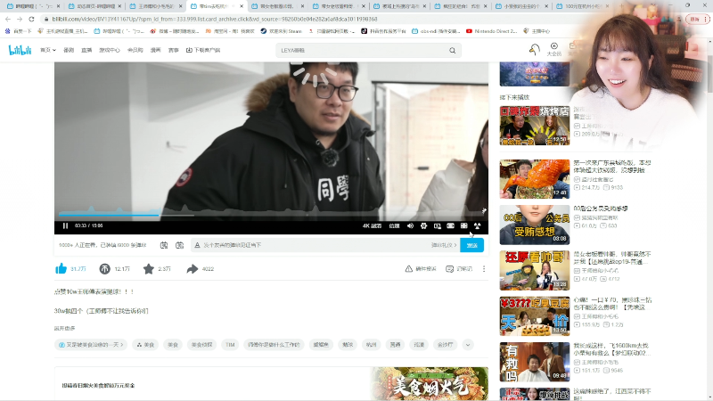Mute the player volume speaker icon
The width and height of the screenshot is (713, 401).
(410, 226)
